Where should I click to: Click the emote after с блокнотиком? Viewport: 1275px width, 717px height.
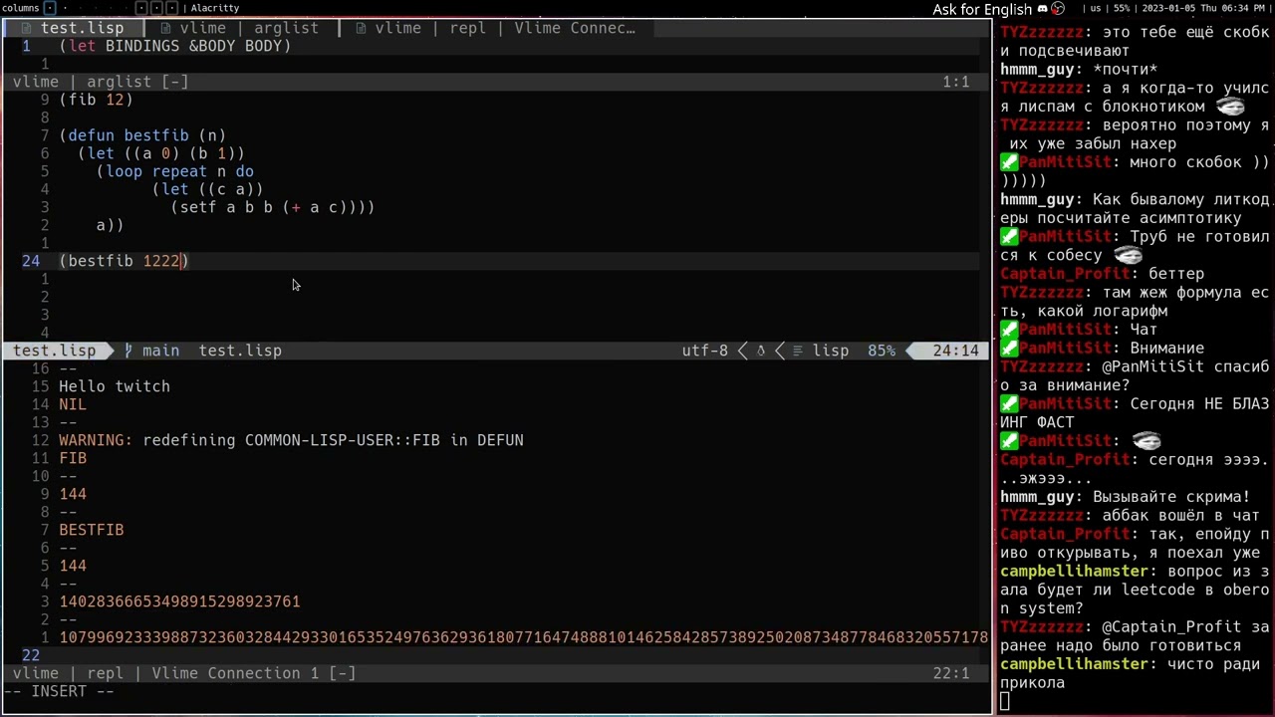pyautogui.click(x=1231, y=107)
